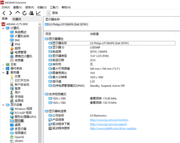Image resolution: width=180 pixels, height=143 pixels.
Task: Click the 报告 report button
Action: coord(52,13)
